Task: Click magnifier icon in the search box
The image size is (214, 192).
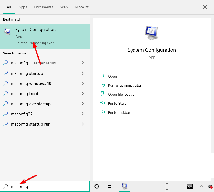Action: [x=5, y=186]
